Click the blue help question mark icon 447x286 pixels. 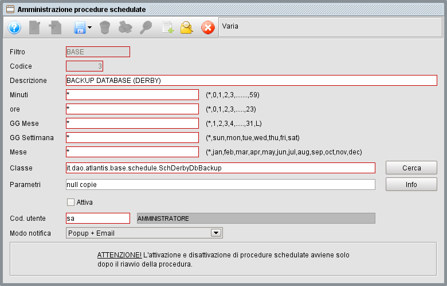(14, 27)
